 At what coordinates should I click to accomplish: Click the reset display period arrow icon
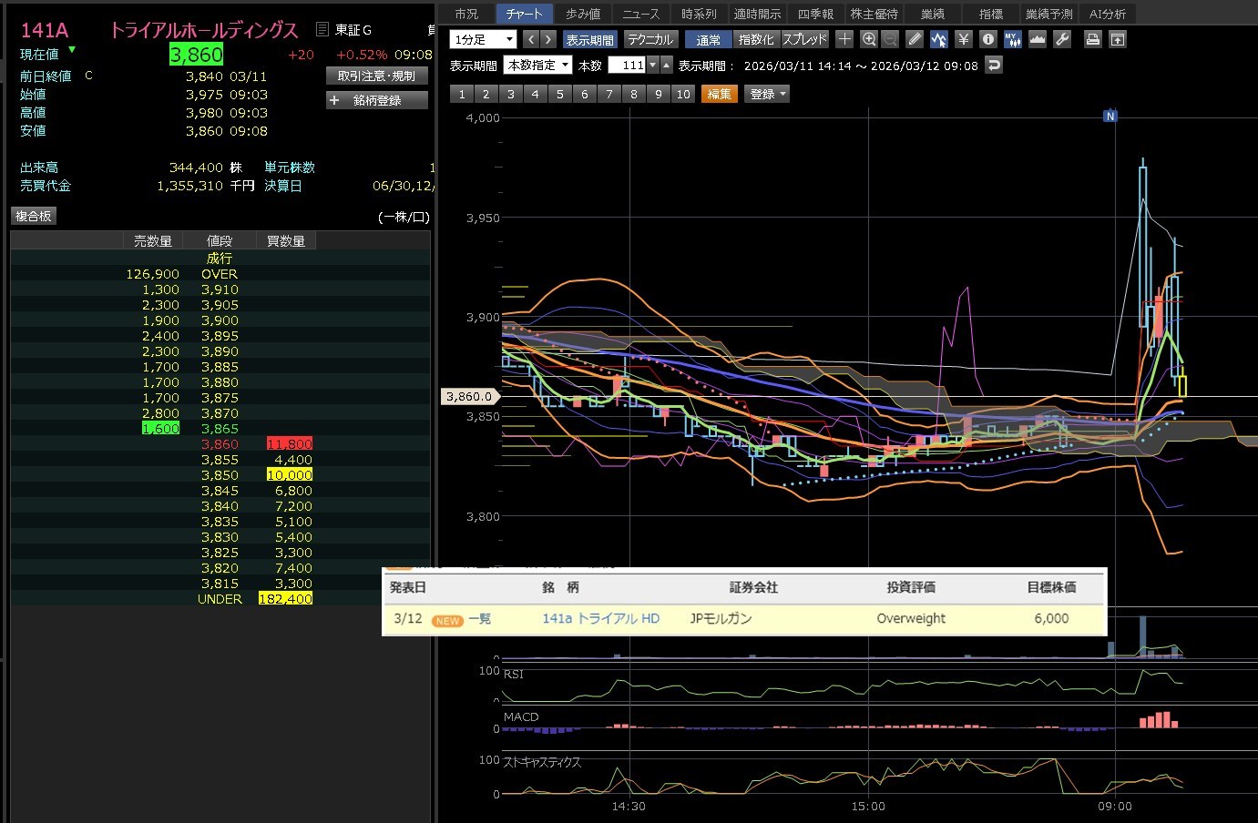[994, 66]
